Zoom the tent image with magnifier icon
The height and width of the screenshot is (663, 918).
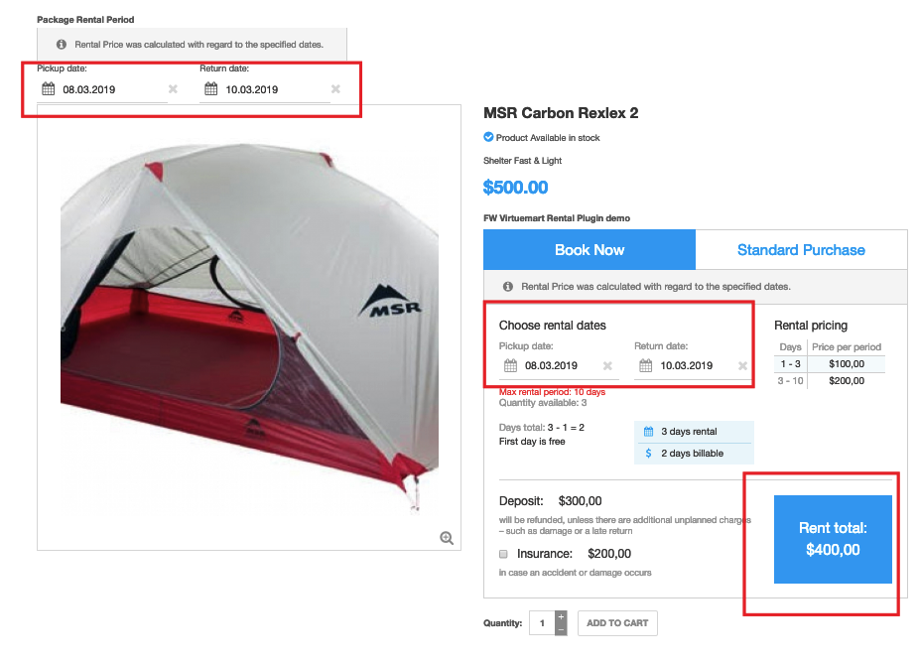point(447,538)
